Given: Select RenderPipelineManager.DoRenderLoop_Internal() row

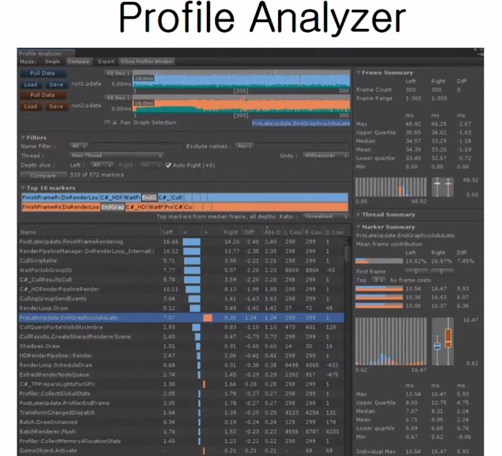Looking at the screenshot, I should click(x=181, y=251).
